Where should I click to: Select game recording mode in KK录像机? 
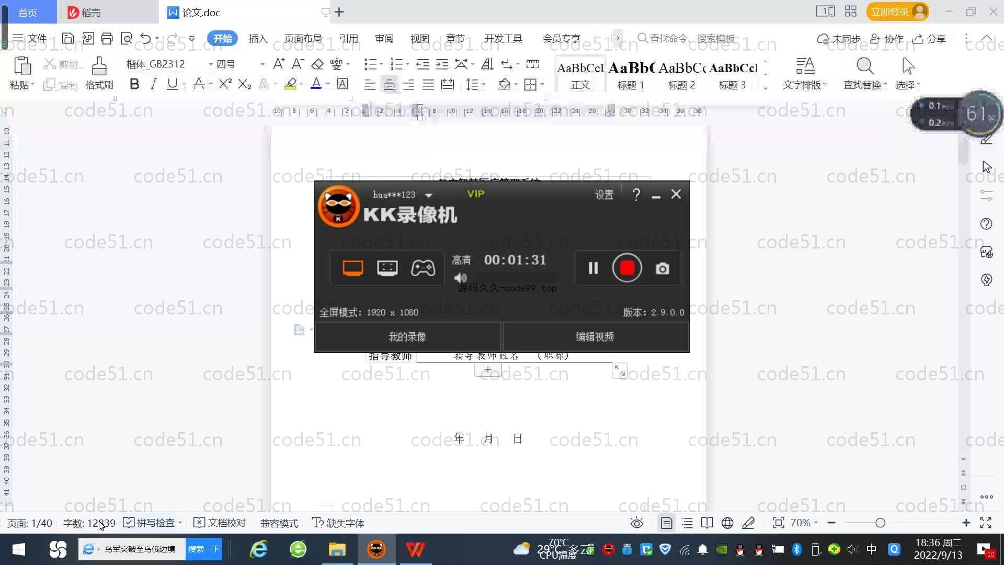(423, 268)
